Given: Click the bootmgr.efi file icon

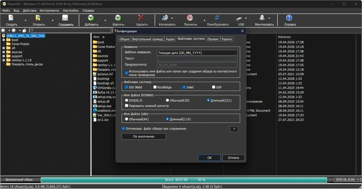Looking at the screenshot, I should click(x=95, y=83).
